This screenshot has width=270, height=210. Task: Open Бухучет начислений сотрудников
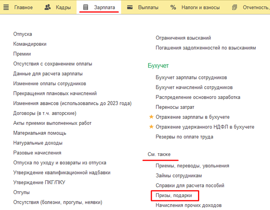194,88
